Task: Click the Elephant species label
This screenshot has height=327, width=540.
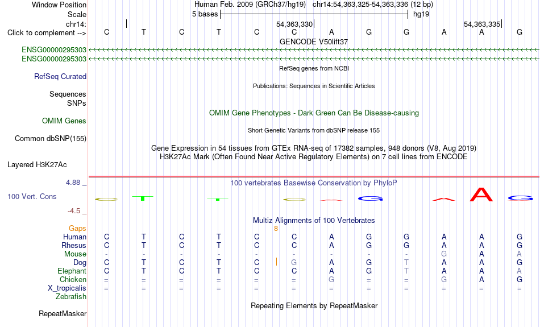Action: click(x=72, y=271)
